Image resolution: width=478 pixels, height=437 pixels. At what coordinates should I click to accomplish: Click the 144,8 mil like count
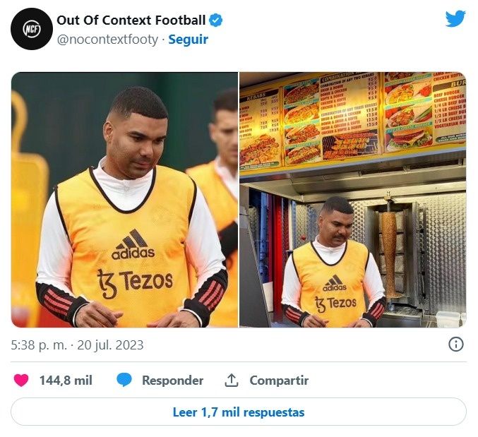(x=66, y=381)
